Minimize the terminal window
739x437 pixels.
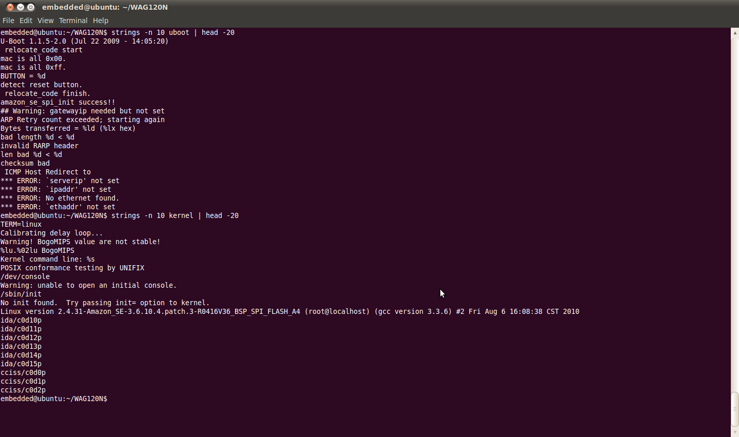click(21, 7)
